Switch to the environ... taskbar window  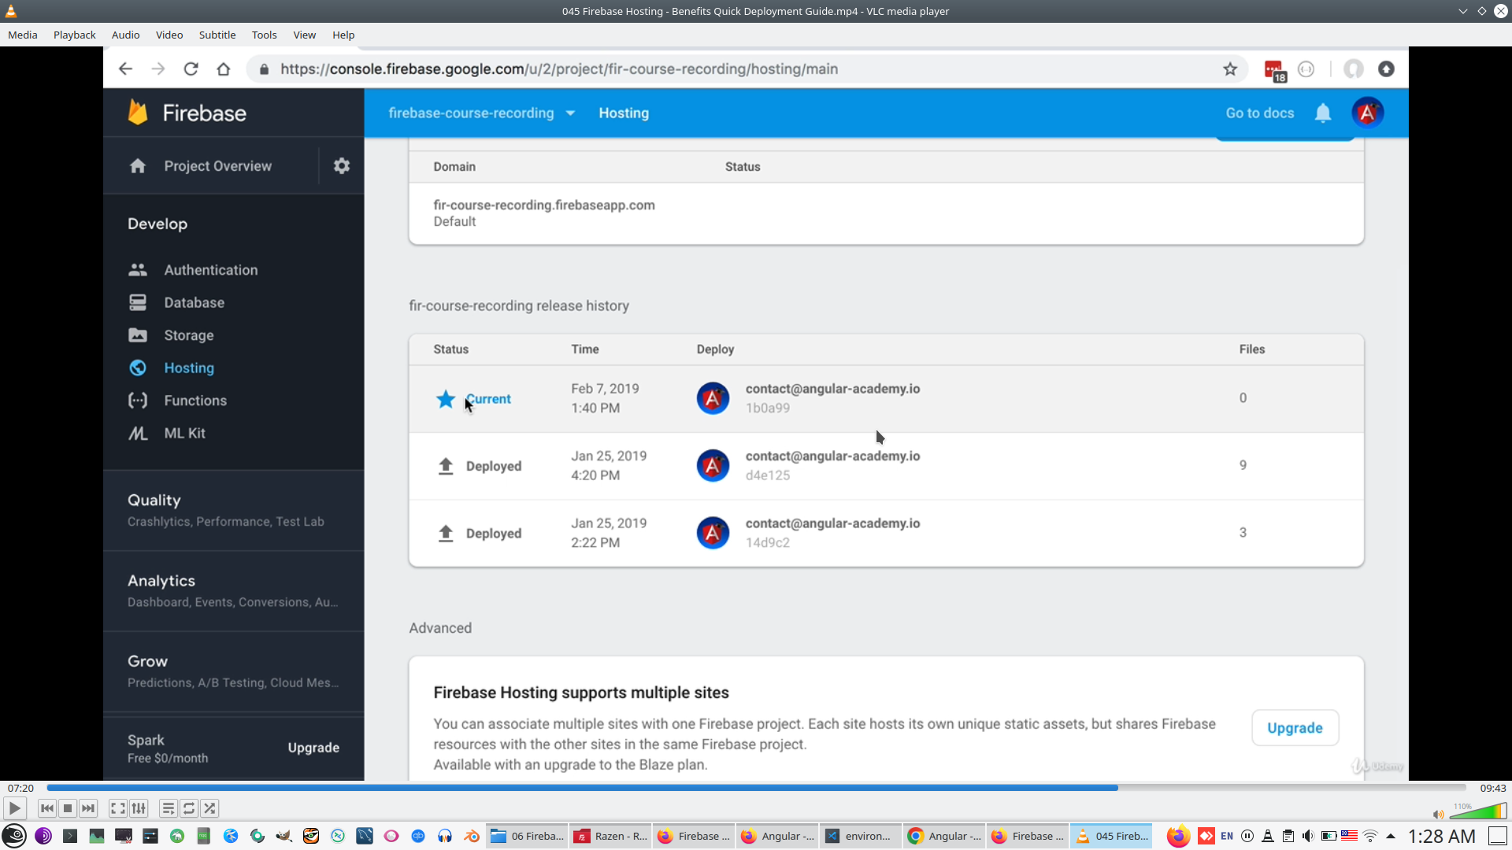click(x=859, y=836)
